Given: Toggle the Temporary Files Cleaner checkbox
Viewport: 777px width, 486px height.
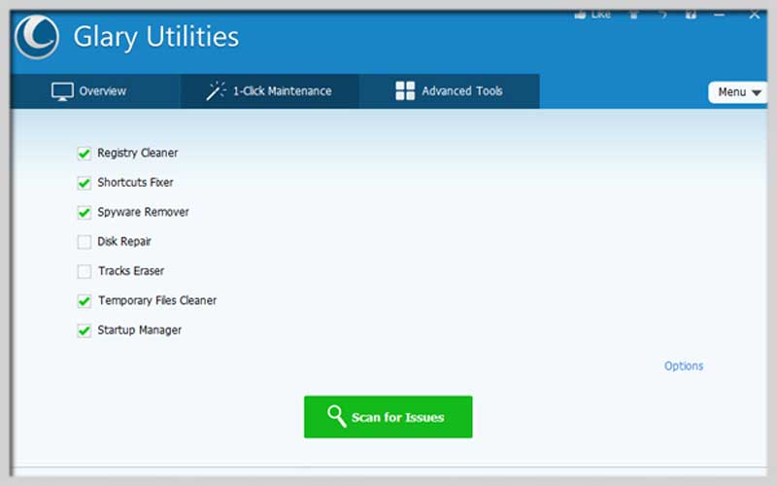Looking at the screenshot, I should [x=84, y=300].
